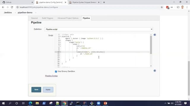Image resolution: width=190 pixels, height=106 pixels.
Task: Open Chrome from taskbar
Action: (x=64, y=103)
